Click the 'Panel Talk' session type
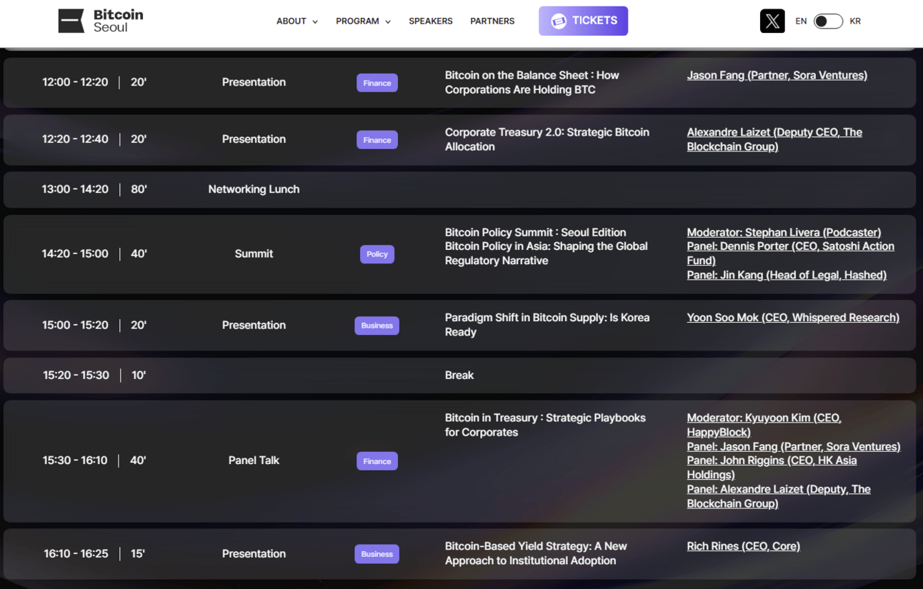Viewport: 923px width, 589px height. click(x=254, y=460)
